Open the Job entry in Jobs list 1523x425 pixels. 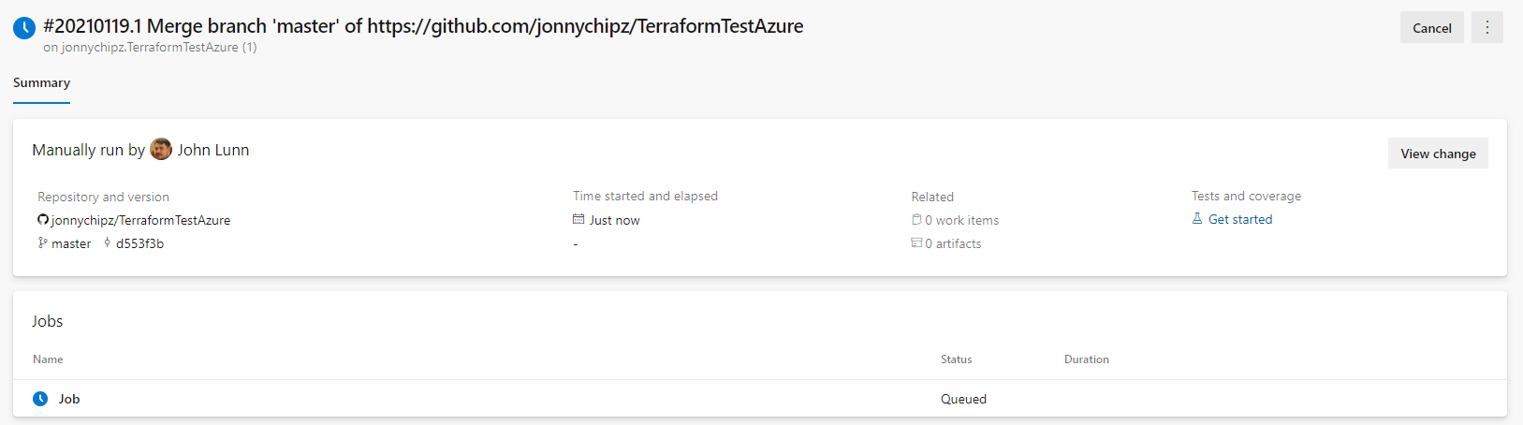click(69, 400)
